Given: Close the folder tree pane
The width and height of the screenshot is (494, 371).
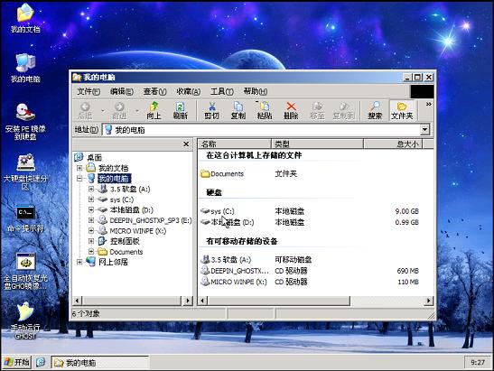Looking at the screenshot, I should (186, 144).
